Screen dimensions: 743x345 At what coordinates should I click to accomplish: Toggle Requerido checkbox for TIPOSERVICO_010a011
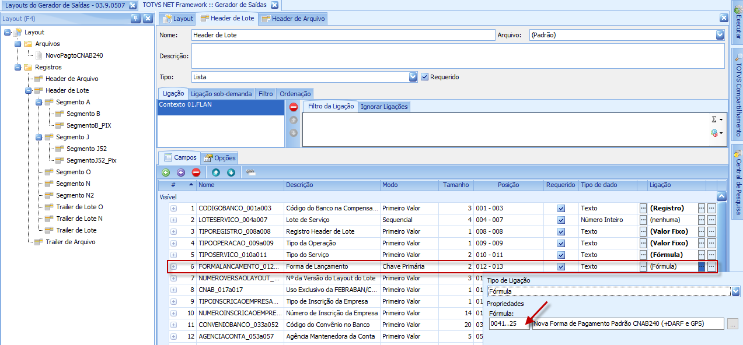(x=561, y=255)
